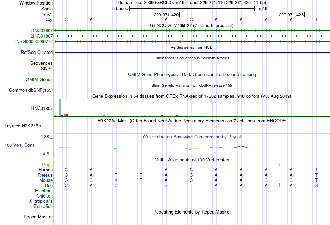Click the RefSeq genes from NCBI title
Screen dimensions: 330x225
tap(192, 47)
